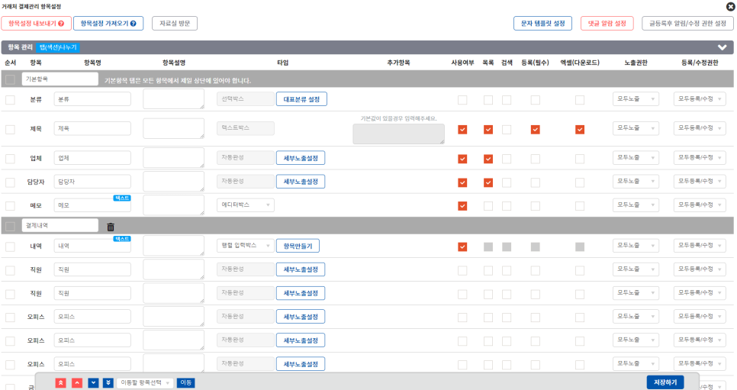The image size is (737, 390).
Task: Delete the 결제내역 section with trash icon
Action: [111, 227]
